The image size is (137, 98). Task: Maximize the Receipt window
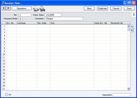[x=130, y=3]
